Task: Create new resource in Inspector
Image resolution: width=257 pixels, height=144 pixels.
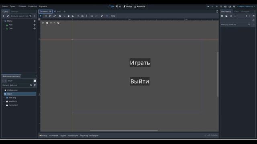Action: [x=222, y=16]
